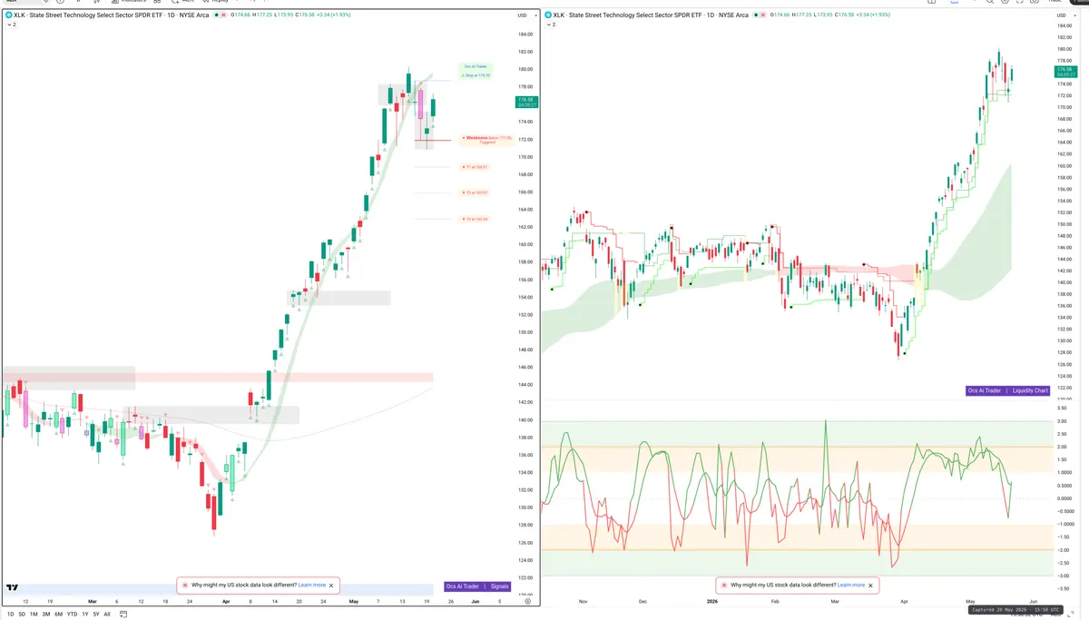Click the XLK symbol title in left chart
This screenshot has width=1089, height=620.
[x=113, y=15]
